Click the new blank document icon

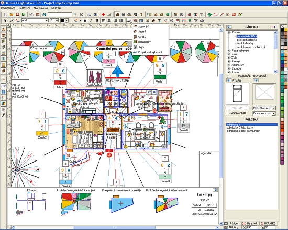[6, 14]
